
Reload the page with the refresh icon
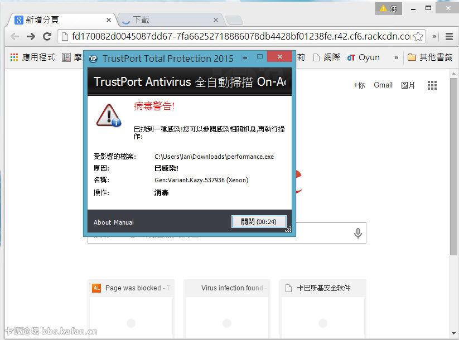point(47,36)
